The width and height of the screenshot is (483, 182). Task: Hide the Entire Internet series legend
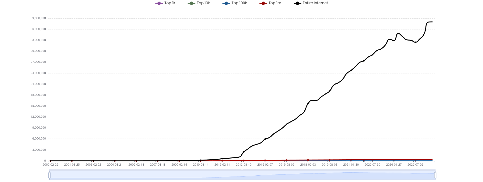coord(311,3)
